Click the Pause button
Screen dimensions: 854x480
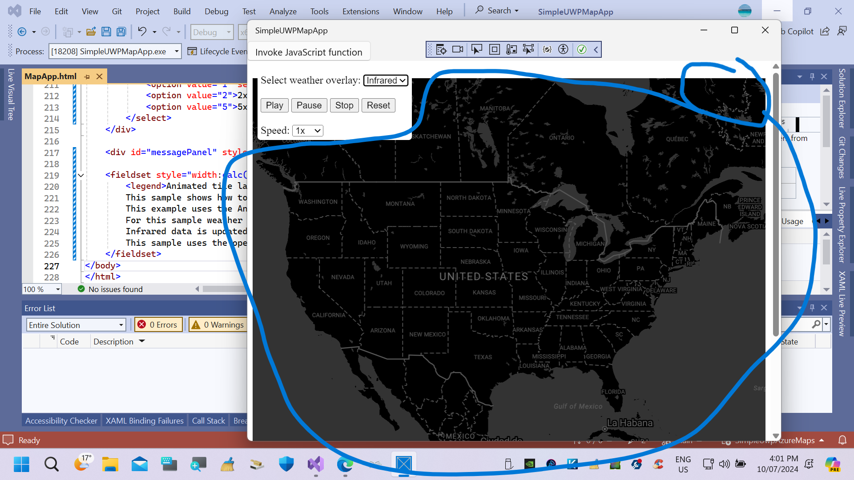pyautogui.click(x=309, y=105)
